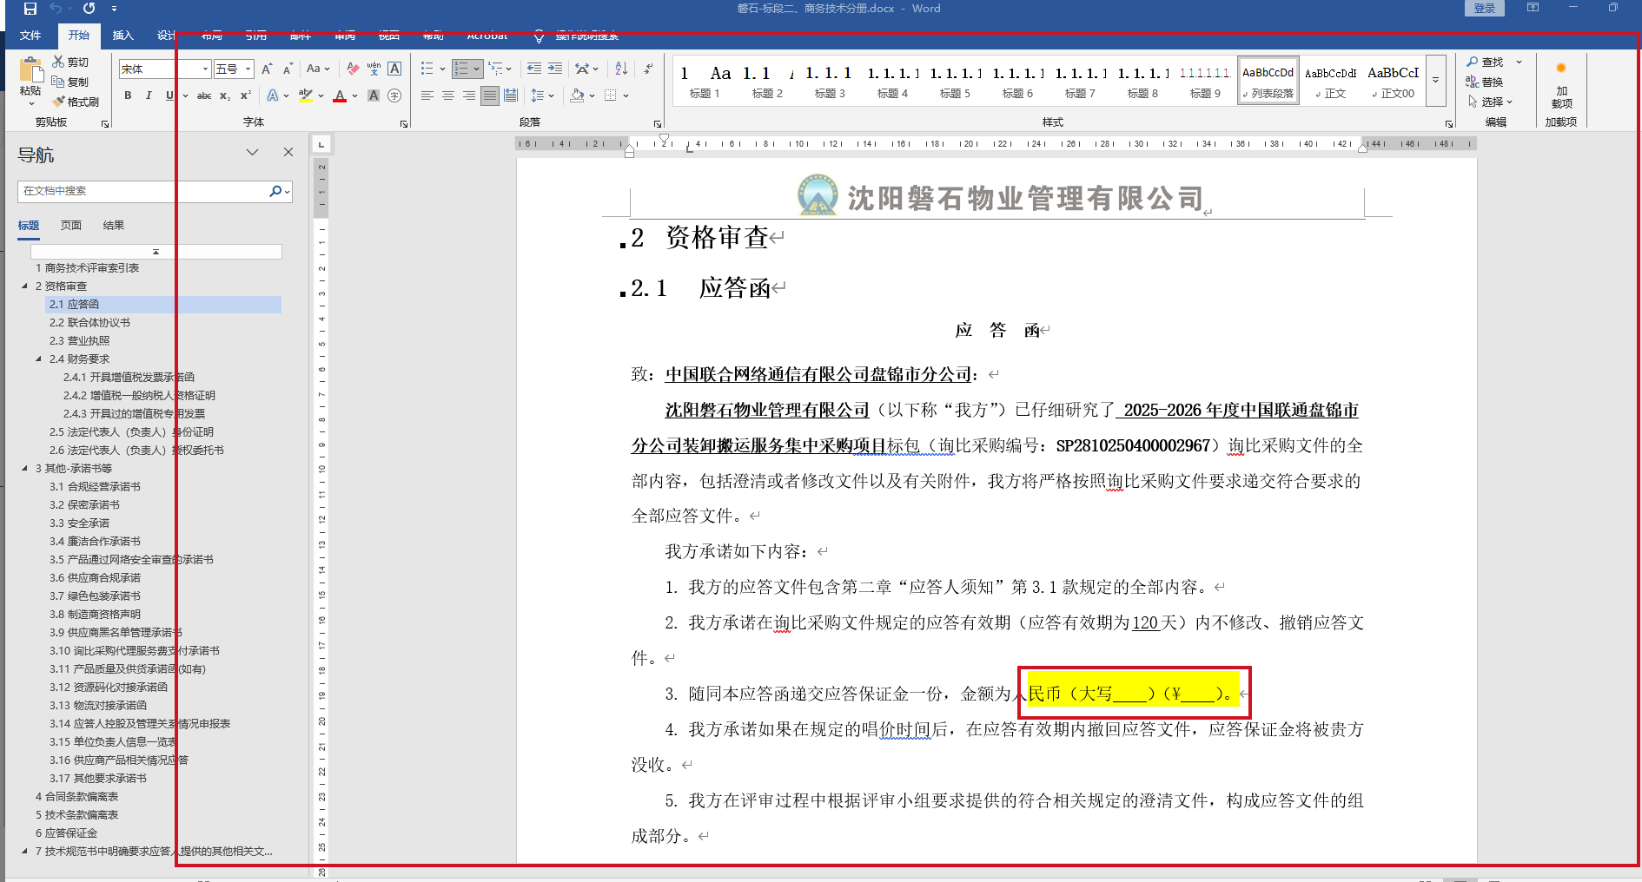This screenshot has width=1642, height=882.
Task: Apply the multilevel list icon
Action: click(495, 69)
